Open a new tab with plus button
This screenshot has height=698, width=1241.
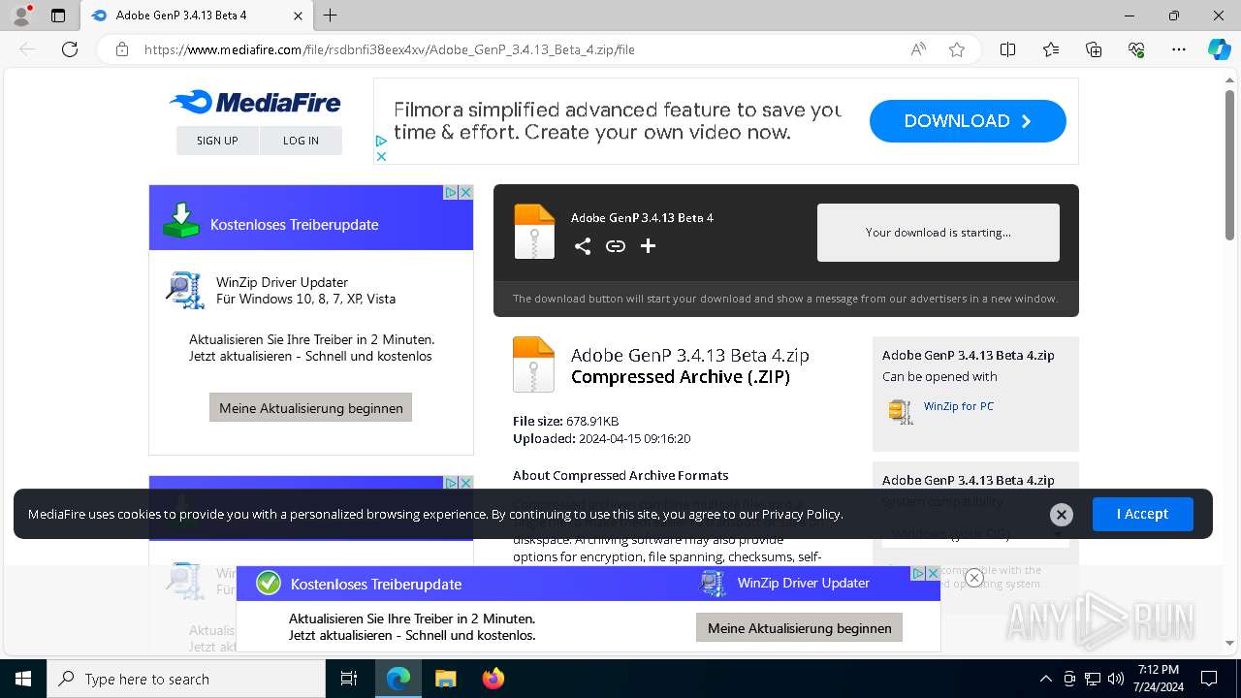click(331, 16)
